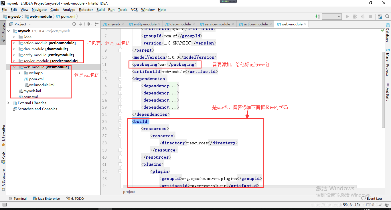Click the Run play icon

coord(347,17)
